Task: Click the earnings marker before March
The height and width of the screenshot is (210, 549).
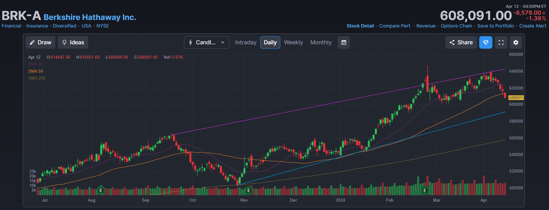Action: [425, 190]
